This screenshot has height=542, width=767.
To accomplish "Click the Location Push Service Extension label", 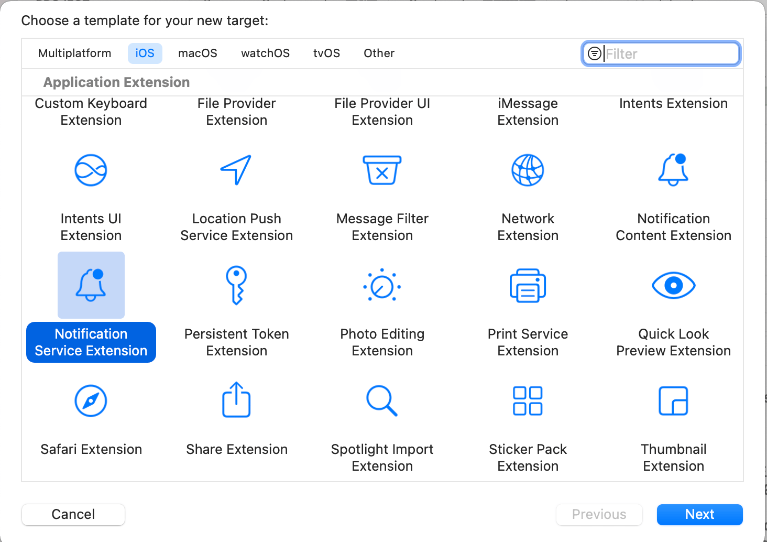I will pyautogui.click(x=237, y=227).
